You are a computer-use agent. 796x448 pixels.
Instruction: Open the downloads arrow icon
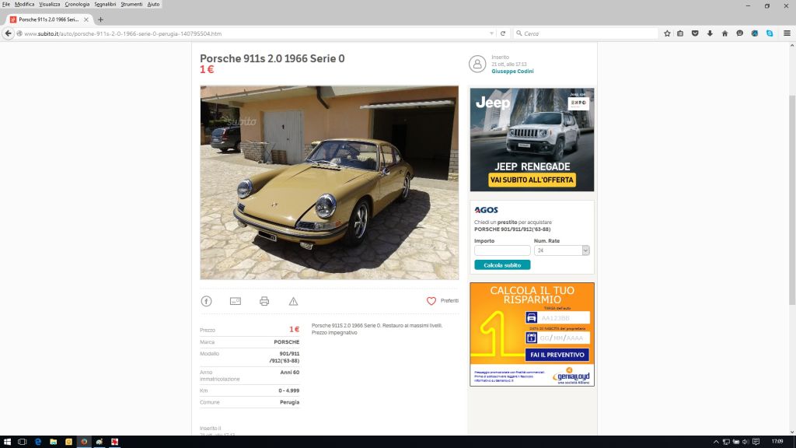(710, 33)
